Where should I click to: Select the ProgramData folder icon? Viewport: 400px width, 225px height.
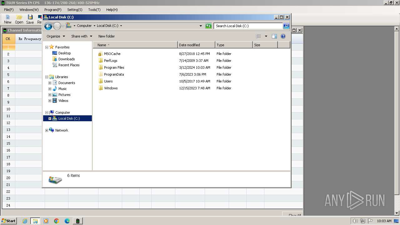coord(100,74)
